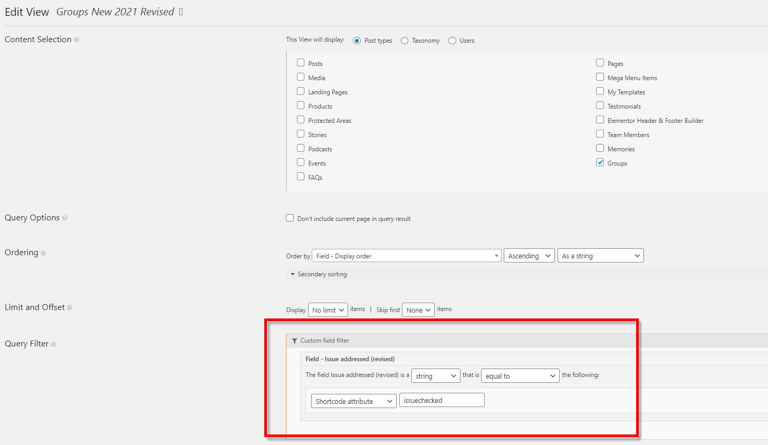Tick the Stories checkbox
768x445 pixels.
tap(301, 134)
